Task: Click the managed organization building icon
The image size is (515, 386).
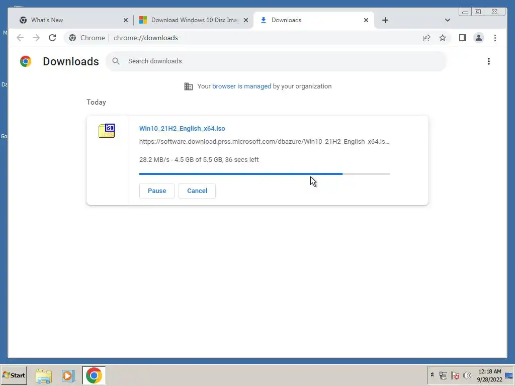Action: coord(189,86)
